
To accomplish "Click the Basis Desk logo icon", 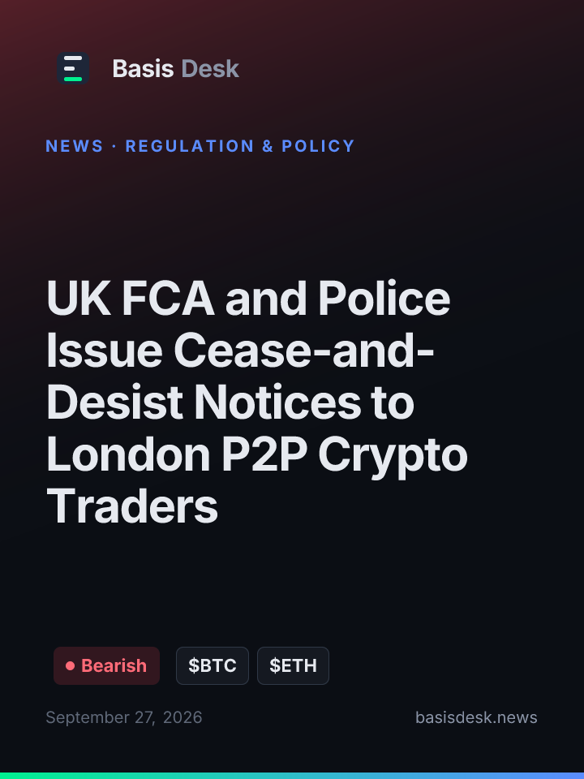I will [73, 68].
